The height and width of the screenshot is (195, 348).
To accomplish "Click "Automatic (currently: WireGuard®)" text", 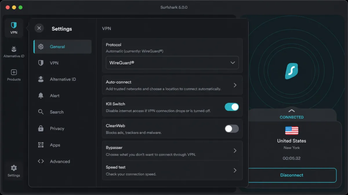I will click(x=135, y=51).
